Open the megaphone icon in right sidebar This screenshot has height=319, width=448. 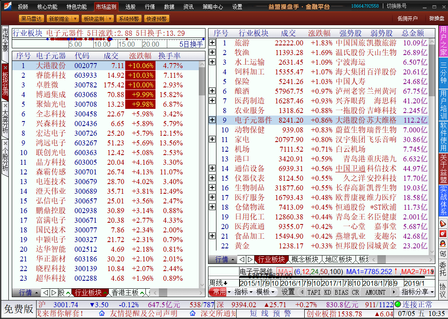[x=443, y=223]
